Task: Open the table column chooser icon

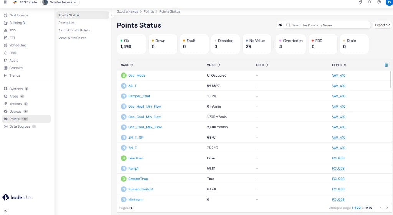Action: coord(386,65)
